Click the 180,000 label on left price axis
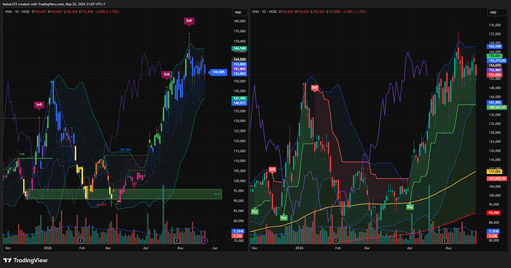The width and height of the screenshot is (511, 268). (239, 21)
